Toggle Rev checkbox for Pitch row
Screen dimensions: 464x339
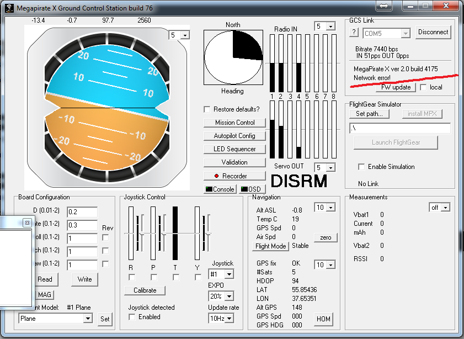pyautogui.click(x=105, y=251)
